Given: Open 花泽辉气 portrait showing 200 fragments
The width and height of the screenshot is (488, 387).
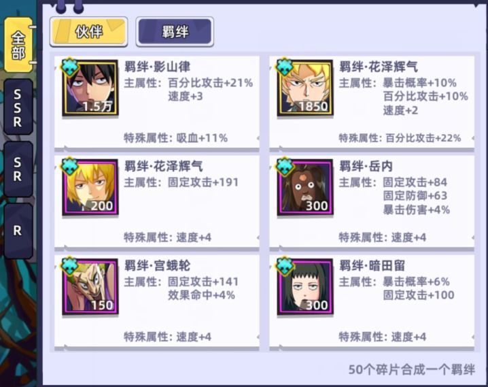Looking at the screenshot, I should click(x=90, y=187).
